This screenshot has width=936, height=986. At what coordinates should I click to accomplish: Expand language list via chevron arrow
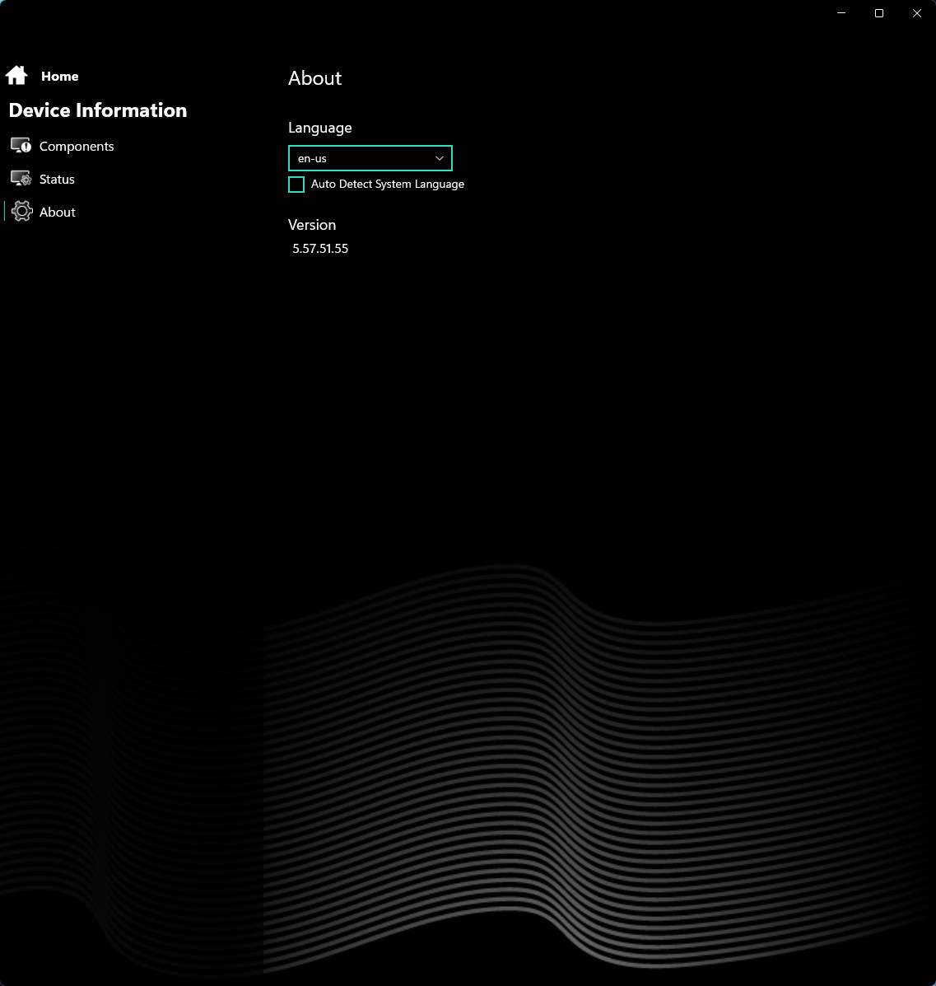click(x=440, y=158)
